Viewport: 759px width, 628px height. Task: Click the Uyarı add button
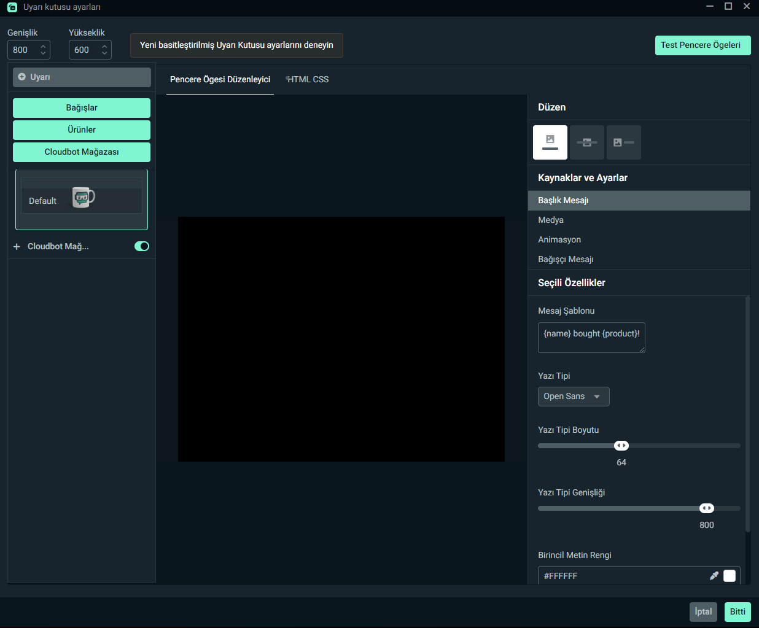[82, 77]
